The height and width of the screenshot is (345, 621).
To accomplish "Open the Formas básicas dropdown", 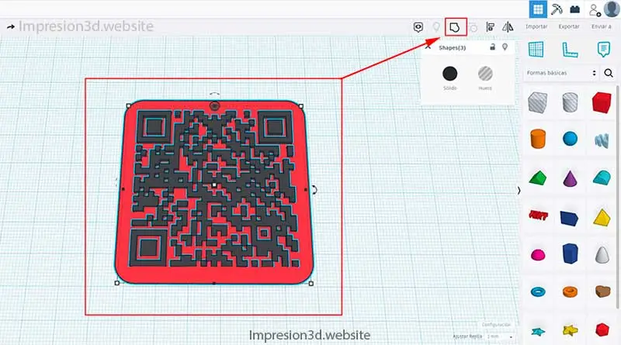I will pos(561,73).
